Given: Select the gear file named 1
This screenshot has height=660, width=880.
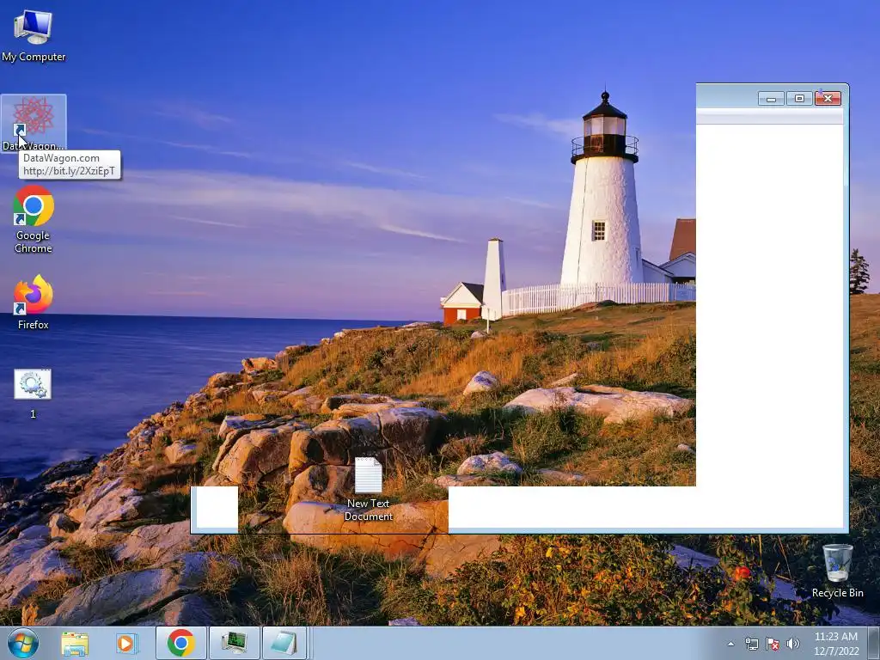Looking at the screenshot, I should tap(33, 394).
